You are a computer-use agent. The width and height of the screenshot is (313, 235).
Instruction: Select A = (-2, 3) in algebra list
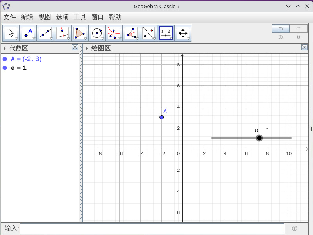(26, 59)
